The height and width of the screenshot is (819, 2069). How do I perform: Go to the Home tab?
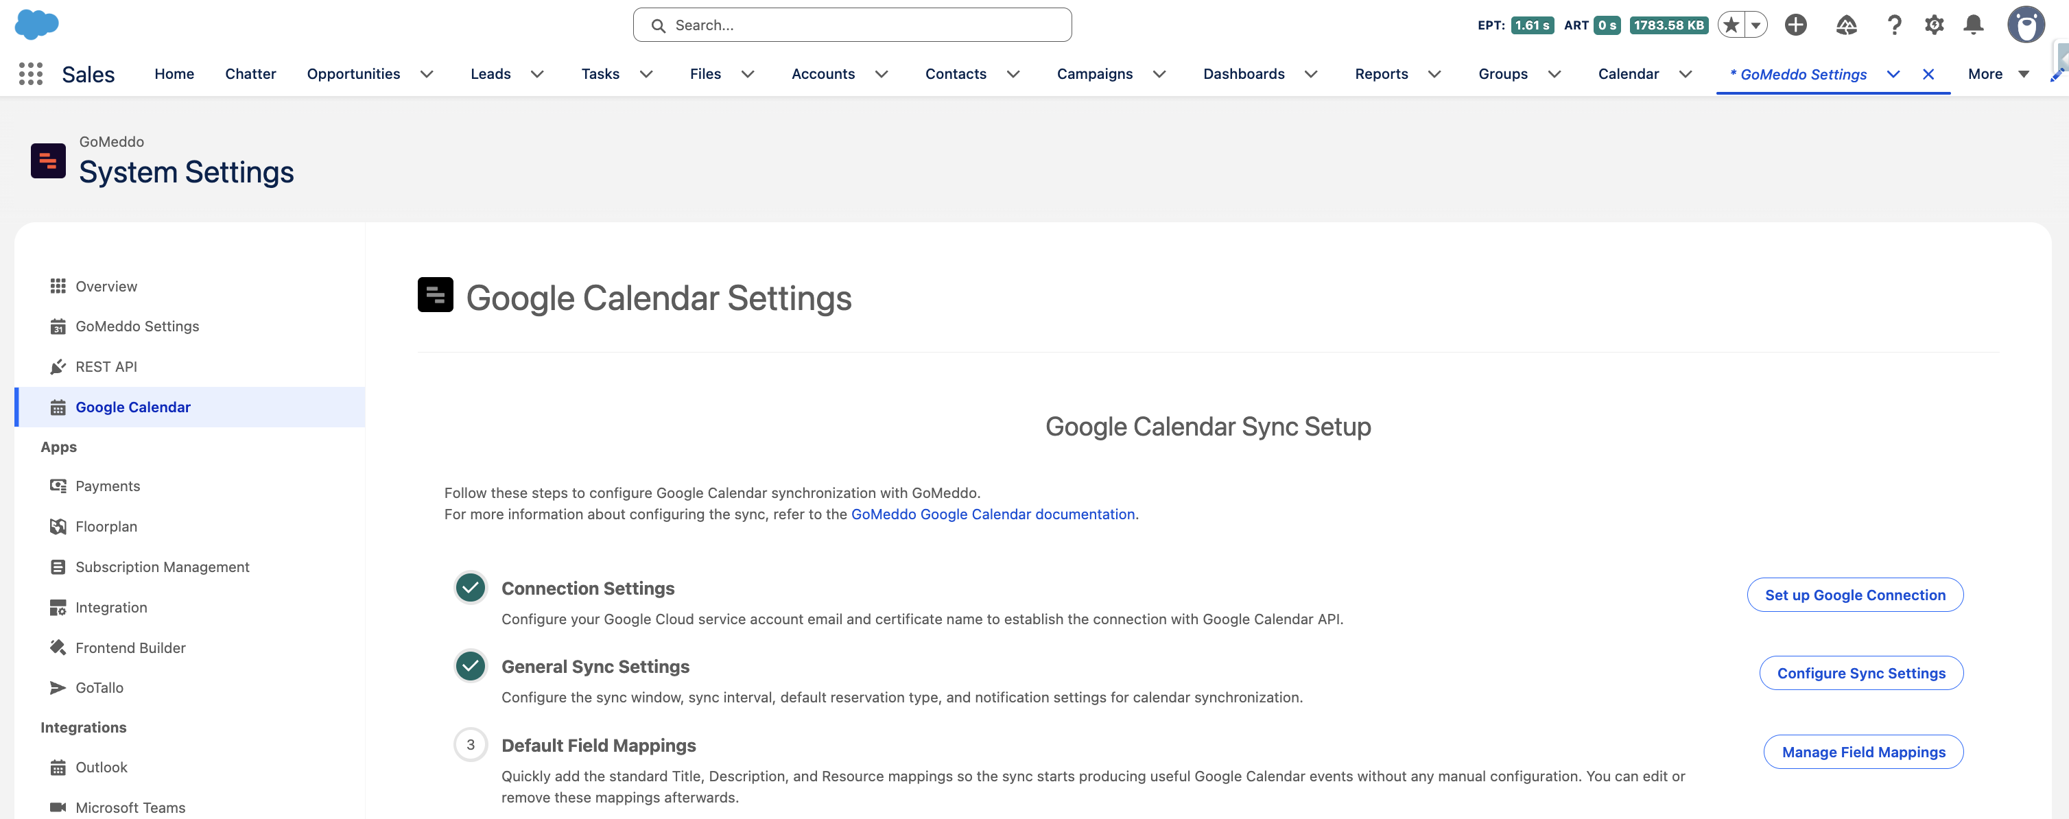pyautogui.click(x=174, y=74)
